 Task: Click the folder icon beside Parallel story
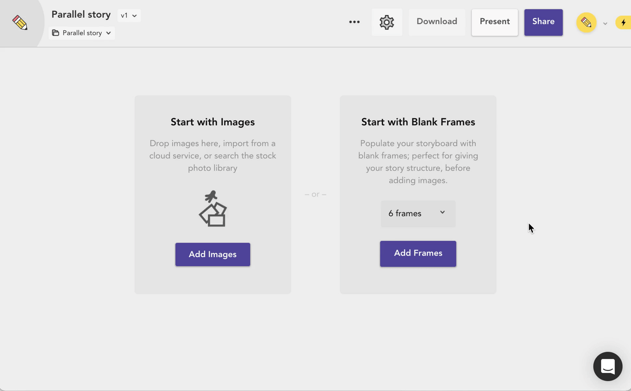click(55, 33)
